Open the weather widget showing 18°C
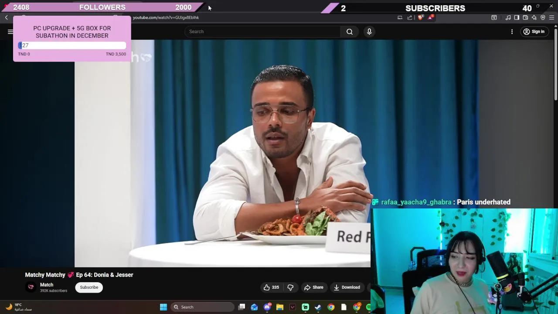Image resolution: width=558 pixels, height=314 pixels. [x=18, y=307]
